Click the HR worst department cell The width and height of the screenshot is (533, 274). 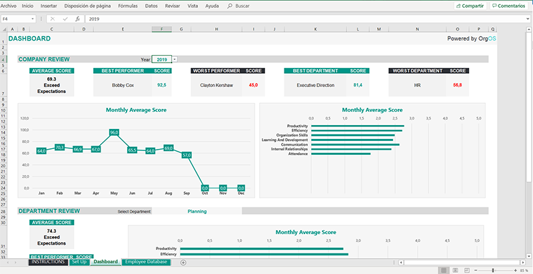417,85
